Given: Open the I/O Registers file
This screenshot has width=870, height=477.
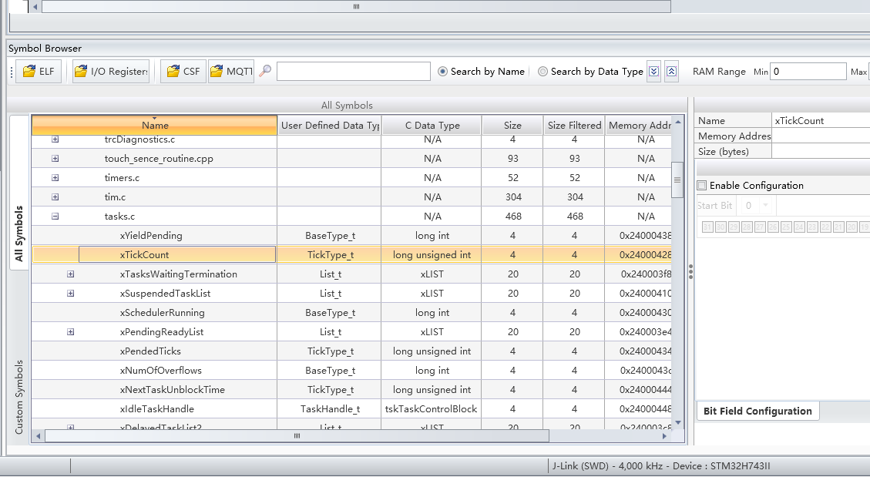Looking at the screenshot, I should point(111,72).
